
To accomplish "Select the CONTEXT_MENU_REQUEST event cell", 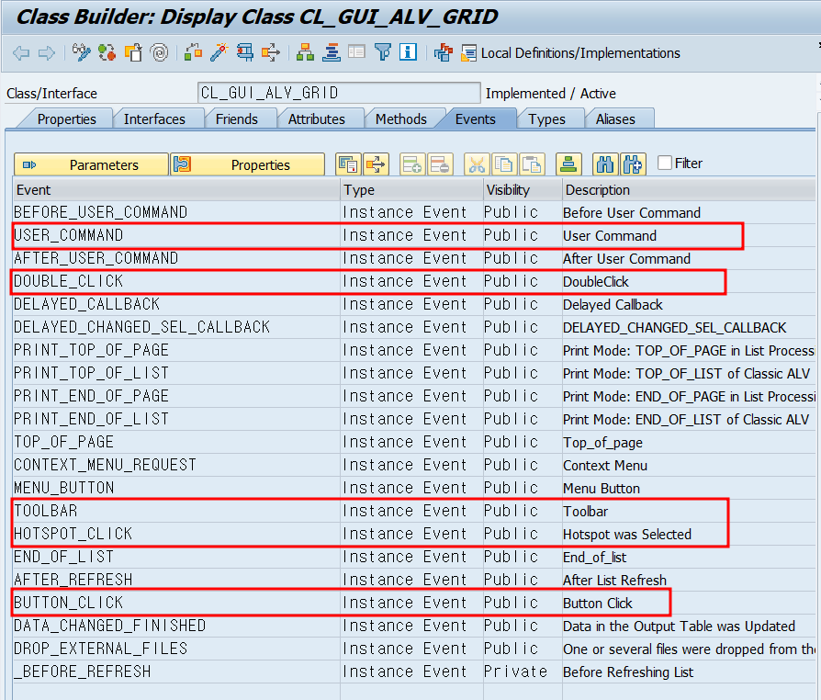I will [176, 465].
